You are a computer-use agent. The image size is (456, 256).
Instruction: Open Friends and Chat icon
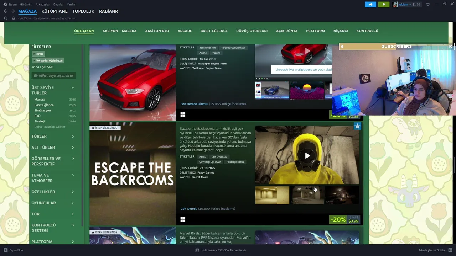450,250
